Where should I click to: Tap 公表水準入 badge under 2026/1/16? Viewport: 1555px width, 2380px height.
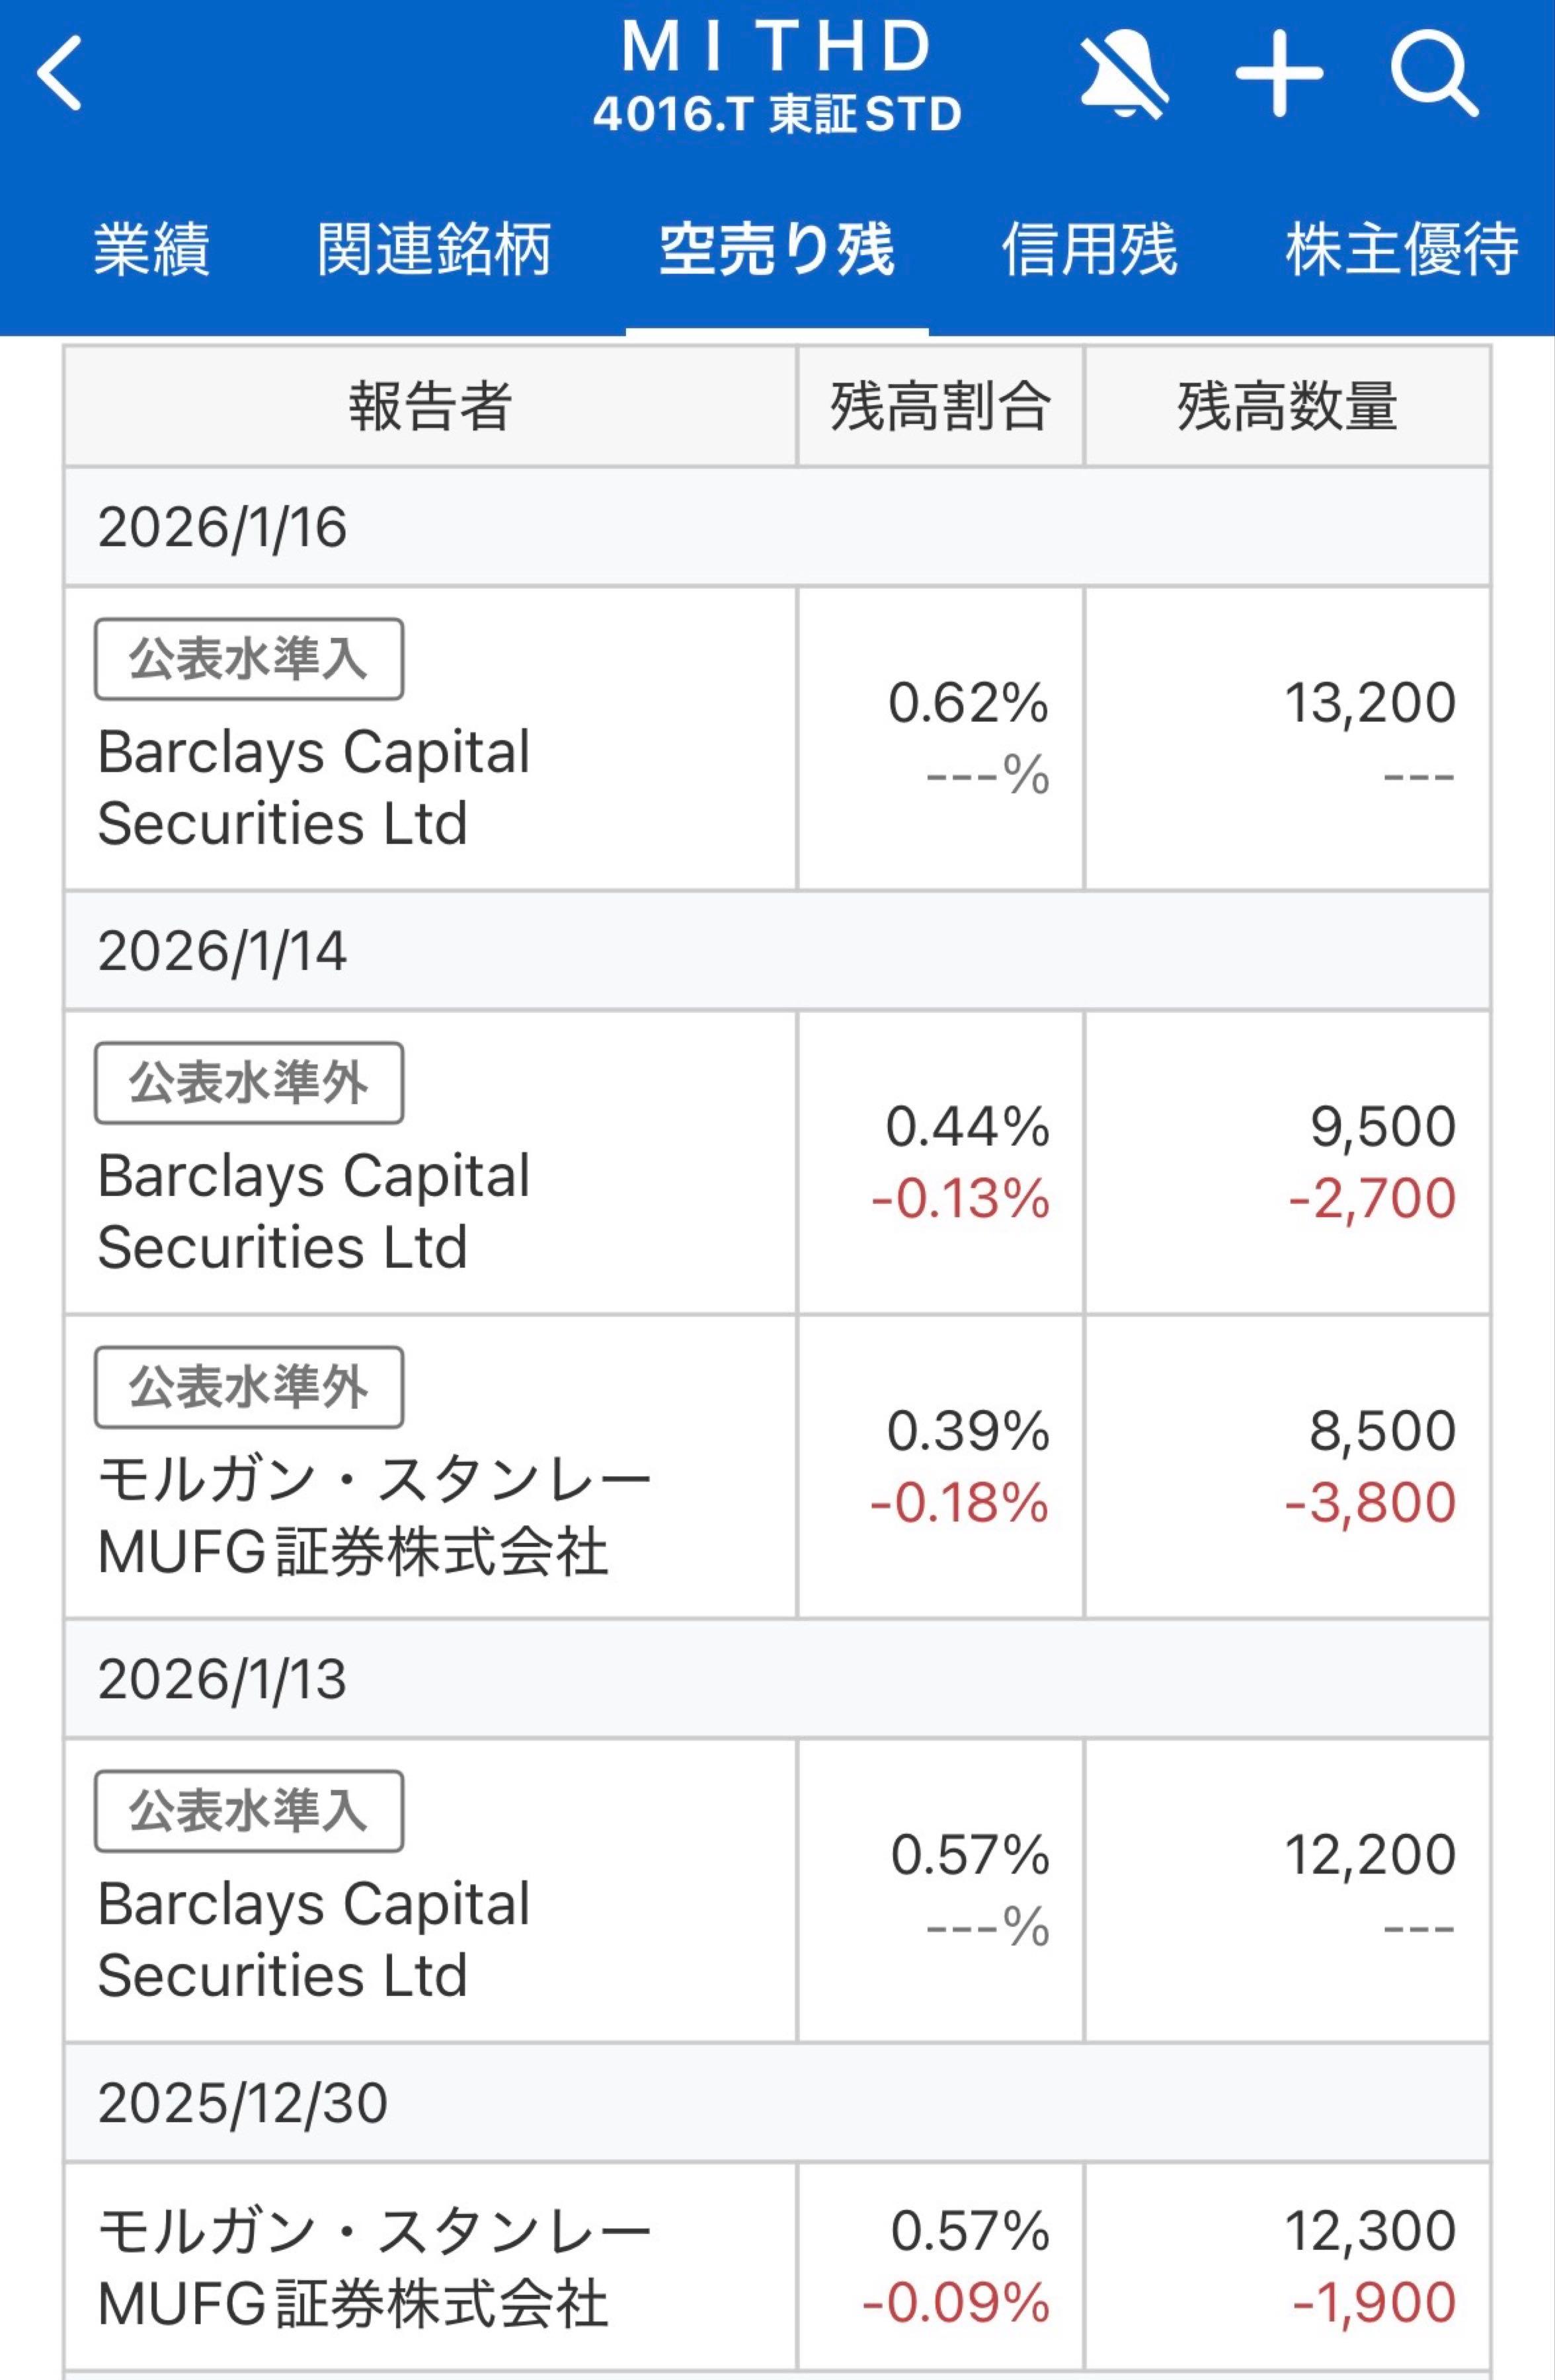click(249, 659)
